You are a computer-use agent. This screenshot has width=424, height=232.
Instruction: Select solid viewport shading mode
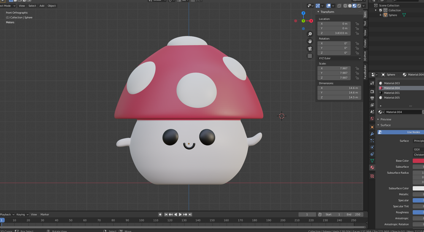point(350,6)
